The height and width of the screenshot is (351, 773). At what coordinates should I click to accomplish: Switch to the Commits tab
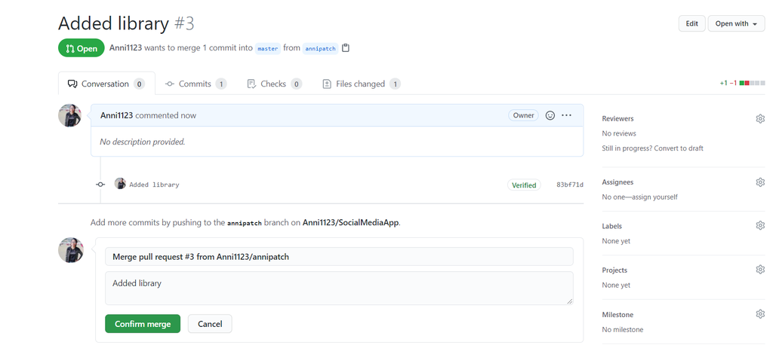[195, 84]
